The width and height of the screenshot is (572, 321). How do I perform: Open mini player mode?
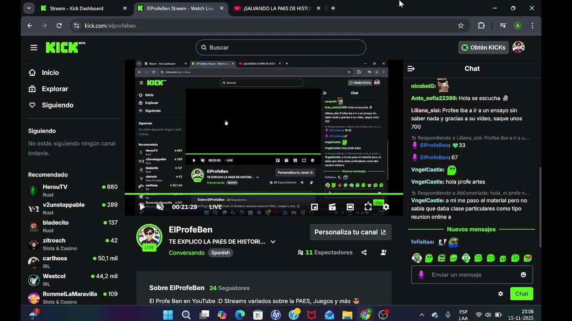314,207
